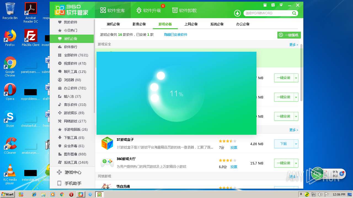The width and height of the screenshot is (353, 198).
Task: Click the puzzle icon next to 游戏娱乐 (89)
Action: pyautogui.click(x=60, y=113)
